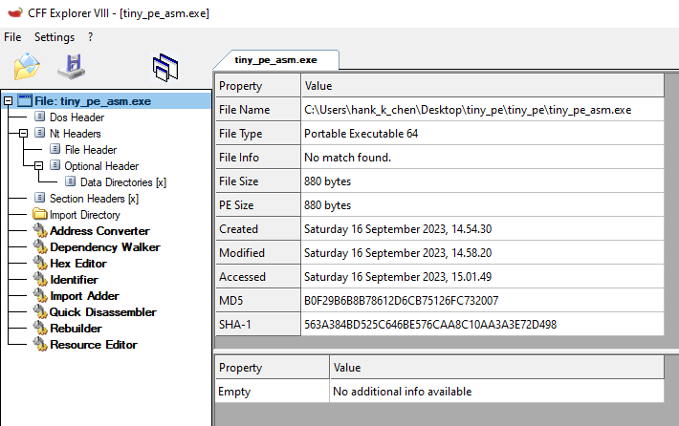Click the Open file folder toolbar icon
Viewport: 679px width, 426px height.
click(x=27, y=67)
